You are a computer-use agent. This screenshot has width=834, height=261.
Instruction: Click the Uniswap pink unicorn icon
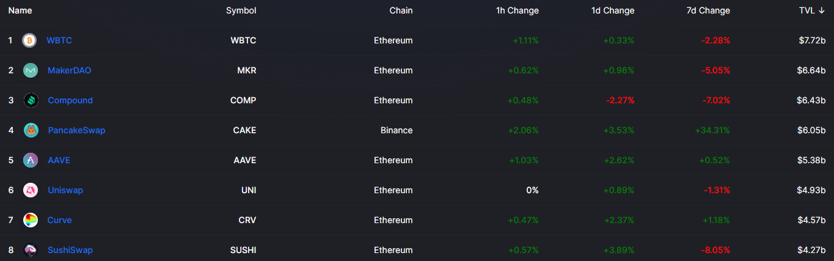click(31, 190)
